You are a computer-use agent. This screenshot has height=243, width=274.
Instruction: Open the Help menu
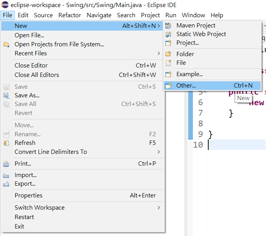click(x=217, y=15)
